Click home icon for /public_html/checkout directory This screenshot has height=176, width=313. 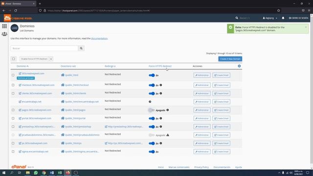tap(63, 85)
